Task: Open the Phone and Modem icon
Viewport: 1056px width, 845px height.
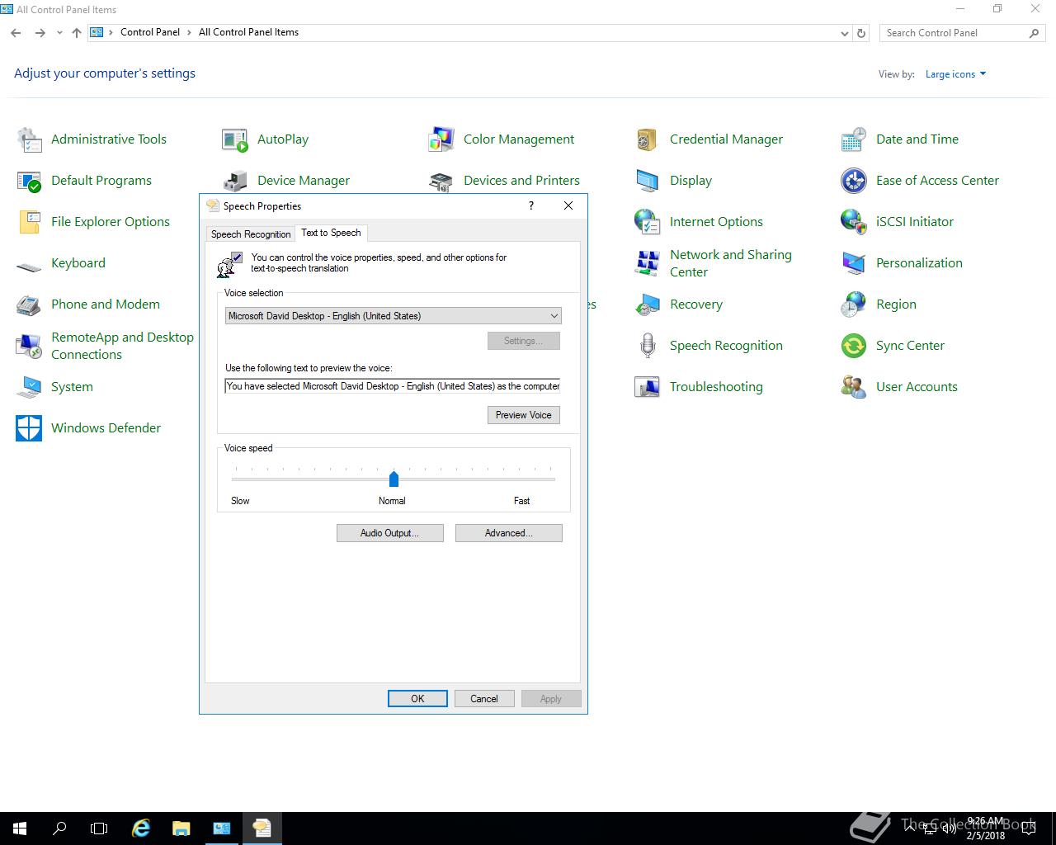Action: [29, 304]
